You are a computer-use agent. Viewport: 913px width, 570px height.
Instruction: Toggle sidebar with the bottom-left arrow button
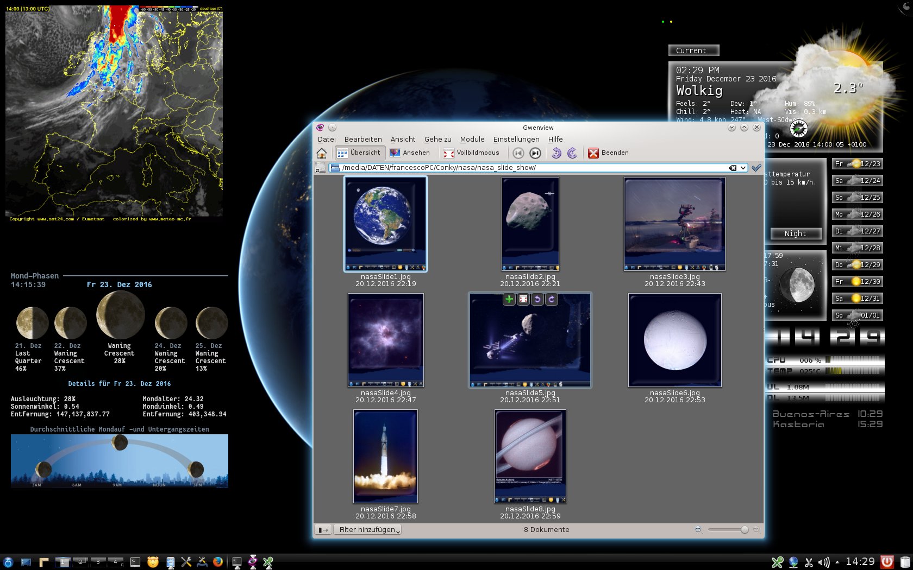tap(323, 530)
